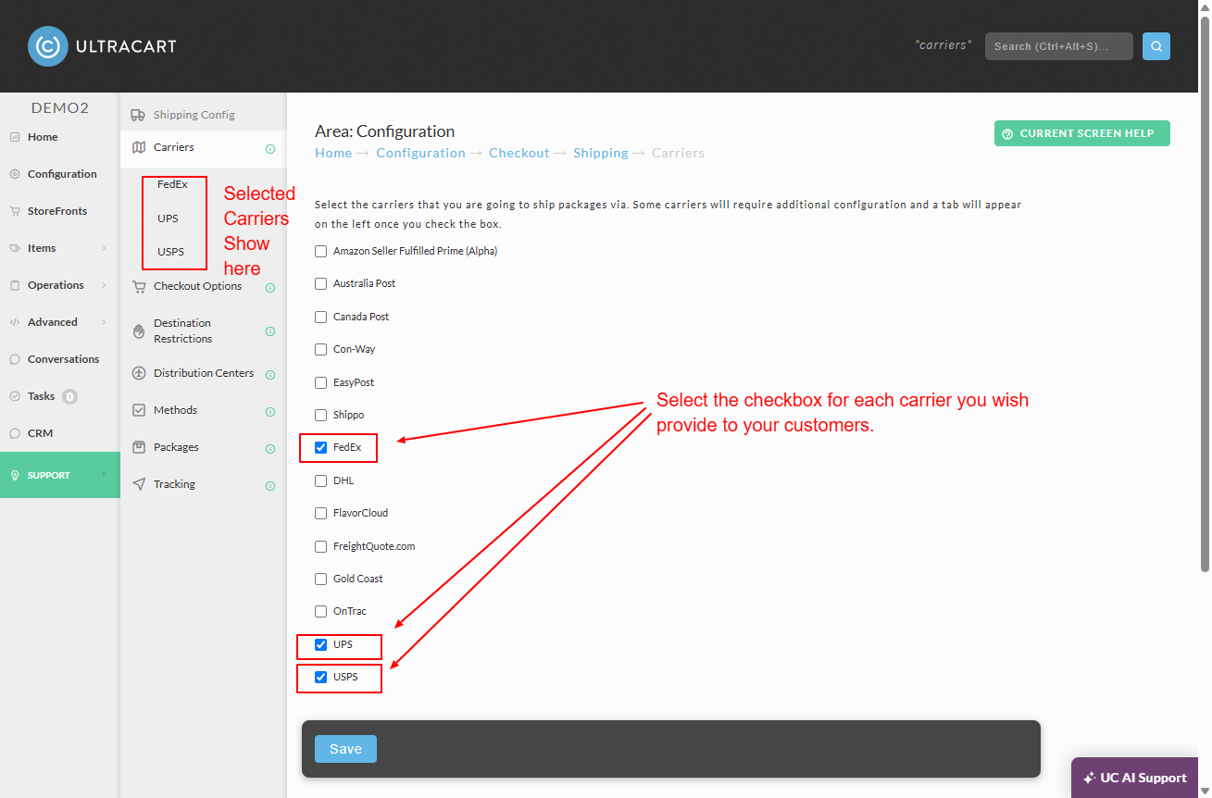
Task: Expand the Operations menu chevron
Action: pos(104,285)
